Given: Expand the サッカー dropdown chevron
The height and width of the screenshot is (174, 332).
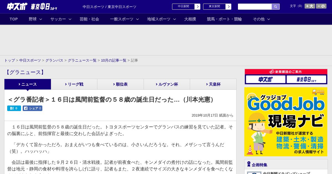Looking at the screenshot, I should pos(70,19).
